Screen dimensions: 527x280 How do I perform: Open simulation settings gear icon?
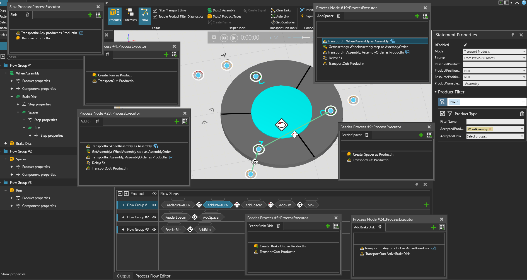(214, 37)
